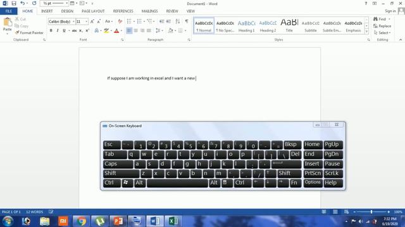Viewport: 405px width, 227px height.
Task: Toggle Caps key on On-Screen Keyboard
Action: coord(118,164)
